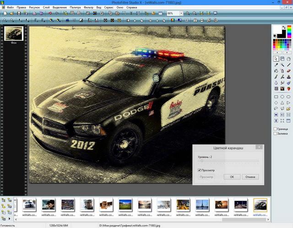
Task: Select the eyedropper pipette tool
Action: pos(276,65)
